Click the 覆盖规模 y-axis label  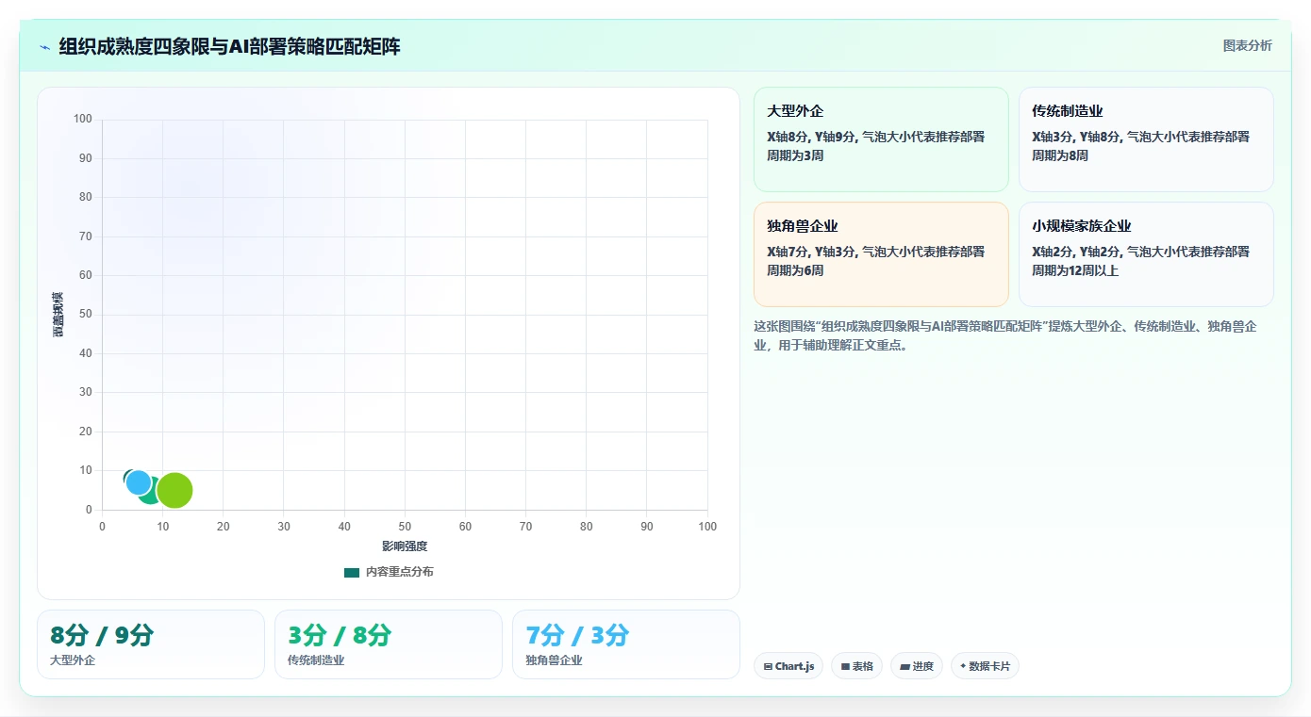pos(58,315)
